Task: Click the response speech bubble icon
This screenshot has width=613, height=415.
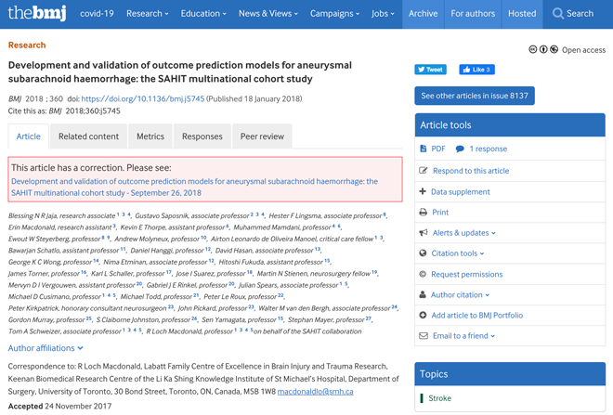Action: click(x=460, y=149)
